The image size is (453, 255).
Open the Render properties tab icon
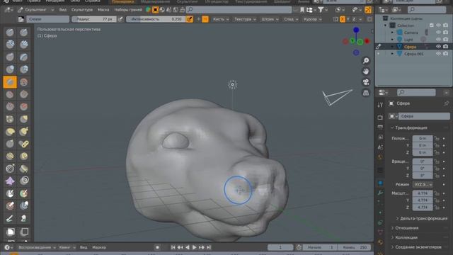pos(380,118)
